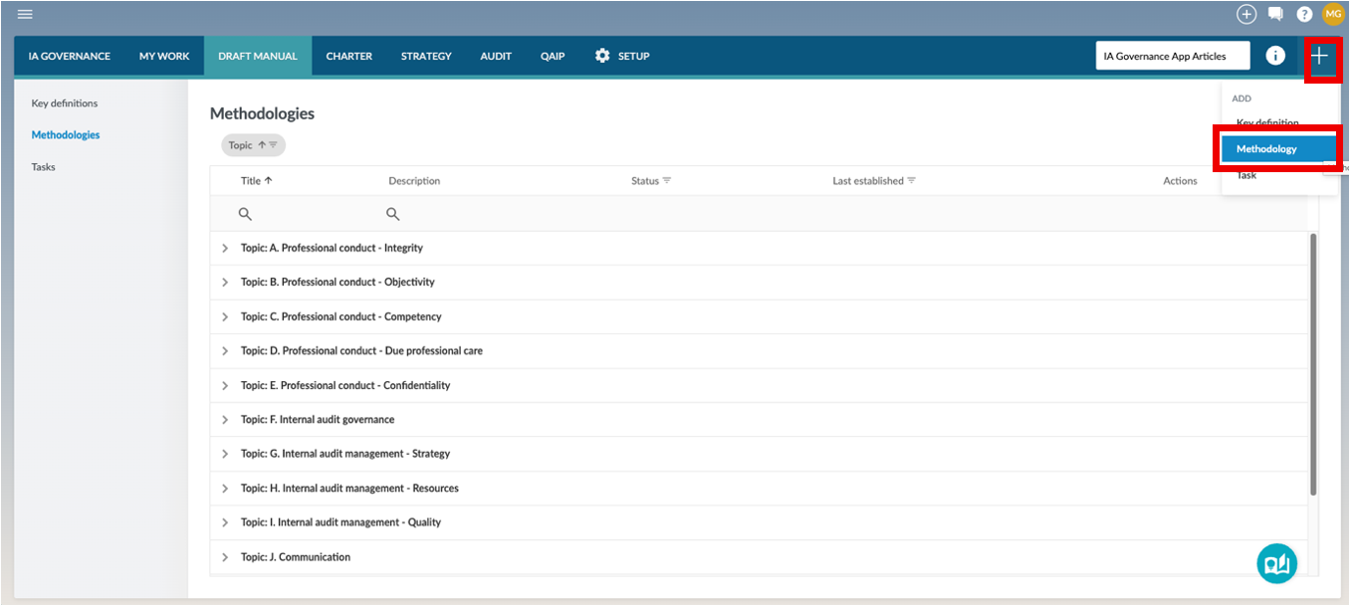Viewport: 1351px width, 606px height.
Task: Click the Setup gear icon
Action: click(602, 56)
